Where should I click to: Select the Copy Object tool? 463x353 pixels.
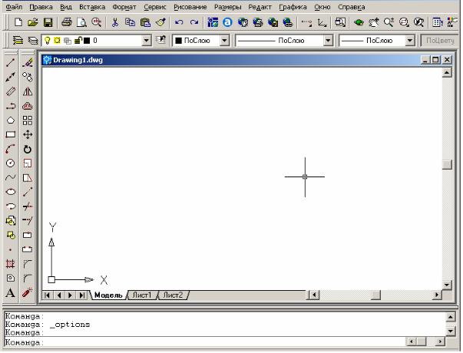(x=28, y=77)
